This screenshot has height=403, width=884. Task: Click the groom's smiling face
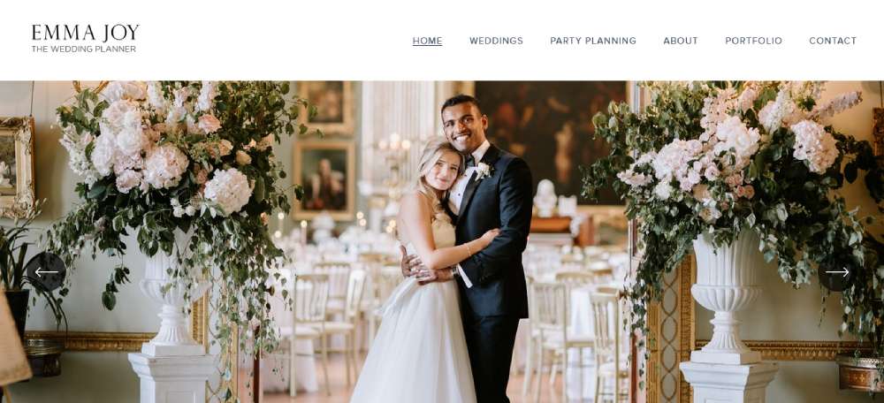click(466, 124)
